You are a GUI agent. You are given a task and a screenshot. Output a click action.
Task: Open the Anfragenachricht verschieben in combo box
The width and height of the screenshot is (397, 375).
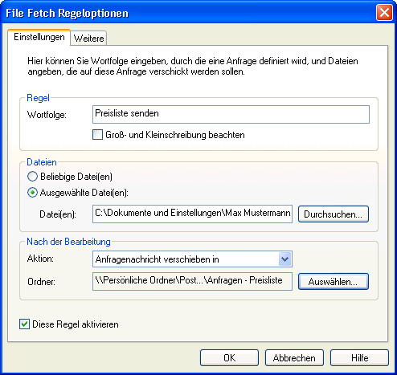coord(192,259)
